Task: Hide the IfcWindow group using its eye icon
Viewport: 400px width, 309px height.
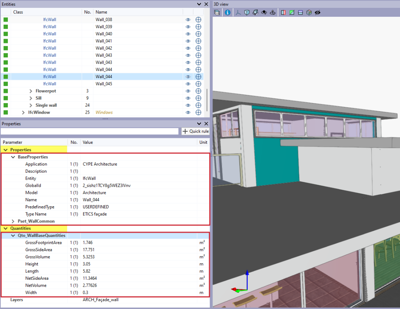Action: 188,113
